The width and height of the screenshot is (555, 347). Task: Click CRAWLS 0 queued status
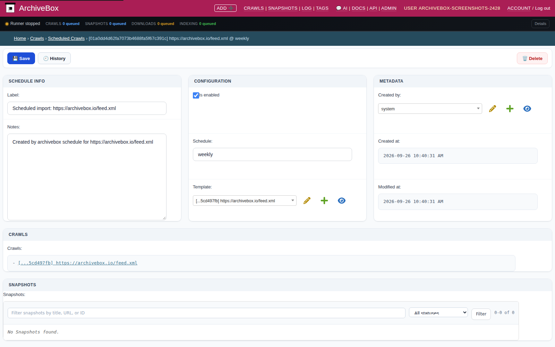click(x=62, y=24)
